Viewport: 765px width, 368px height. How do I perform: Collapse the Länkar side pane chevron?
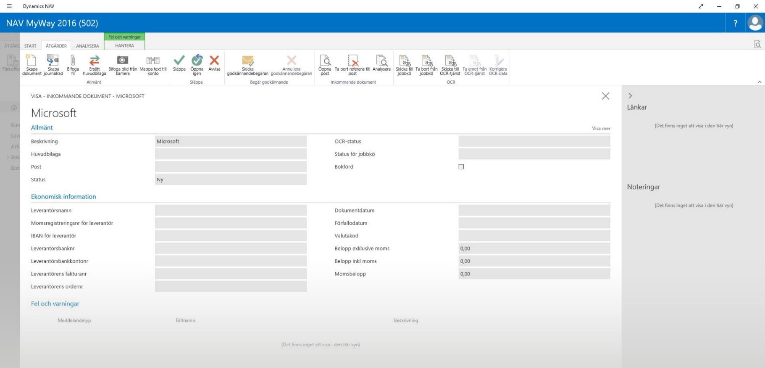tap(630, 96)
